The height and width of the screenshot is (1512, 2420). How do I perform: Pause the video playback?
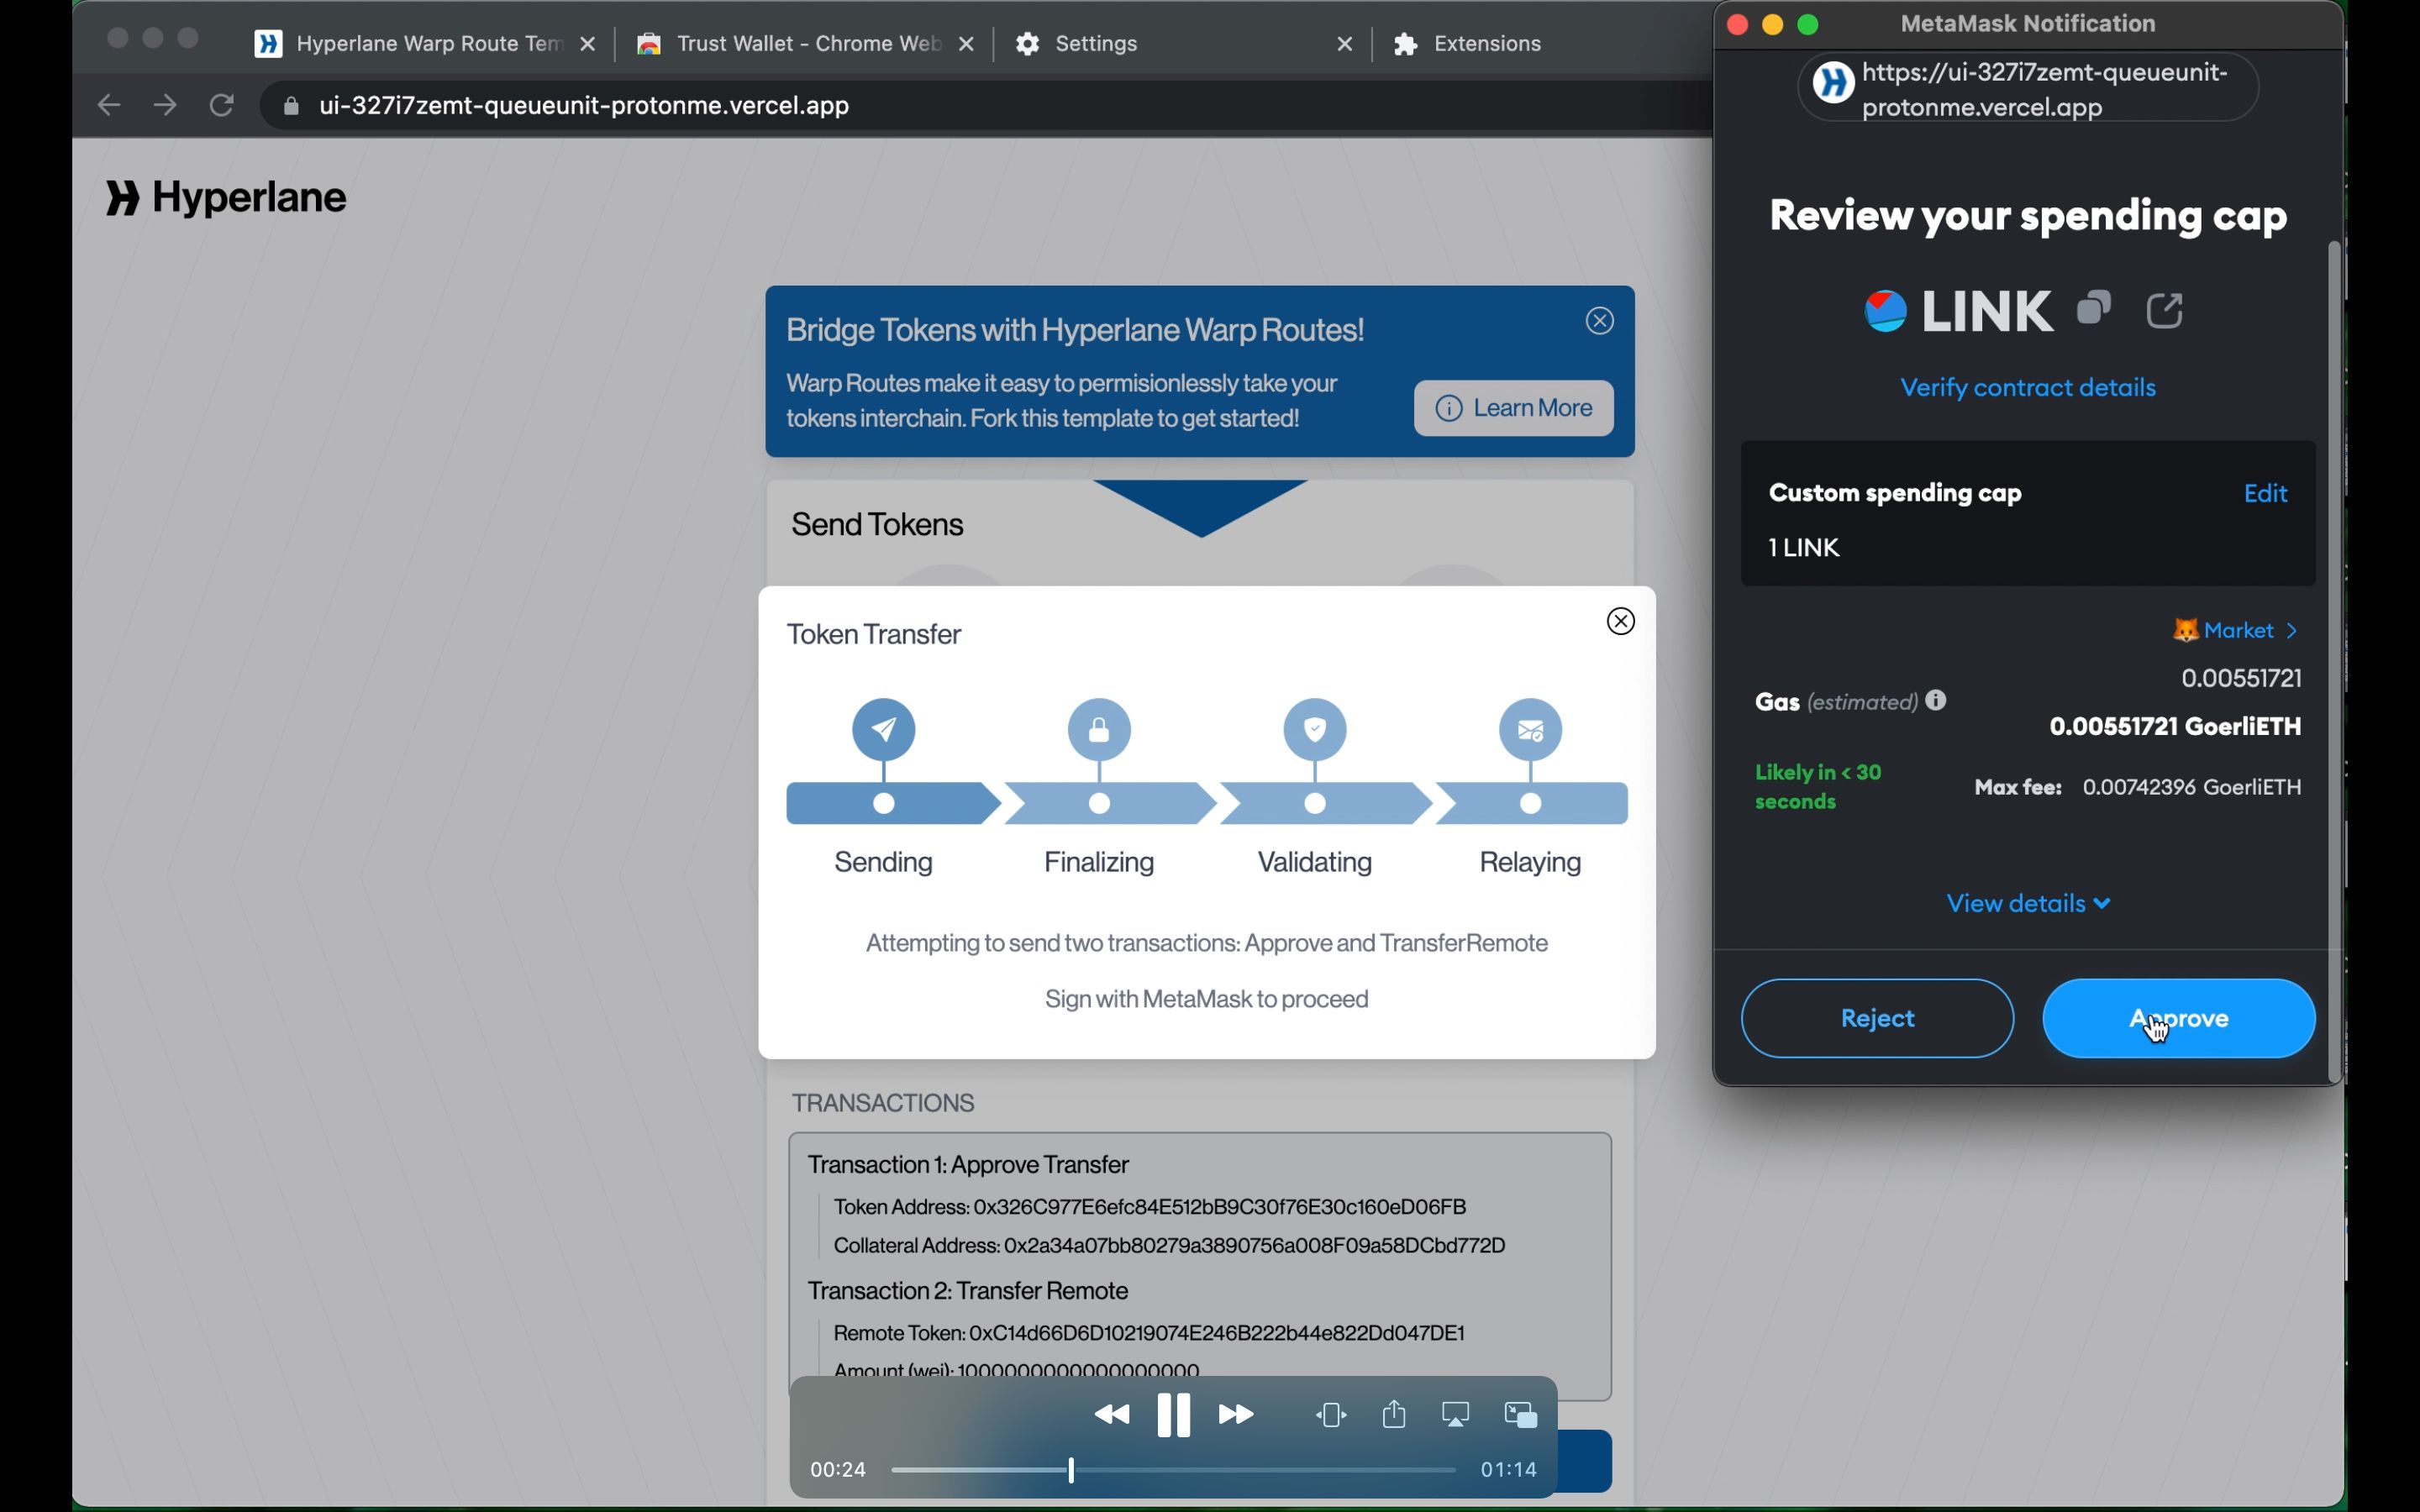(x=1173, y=1415)
